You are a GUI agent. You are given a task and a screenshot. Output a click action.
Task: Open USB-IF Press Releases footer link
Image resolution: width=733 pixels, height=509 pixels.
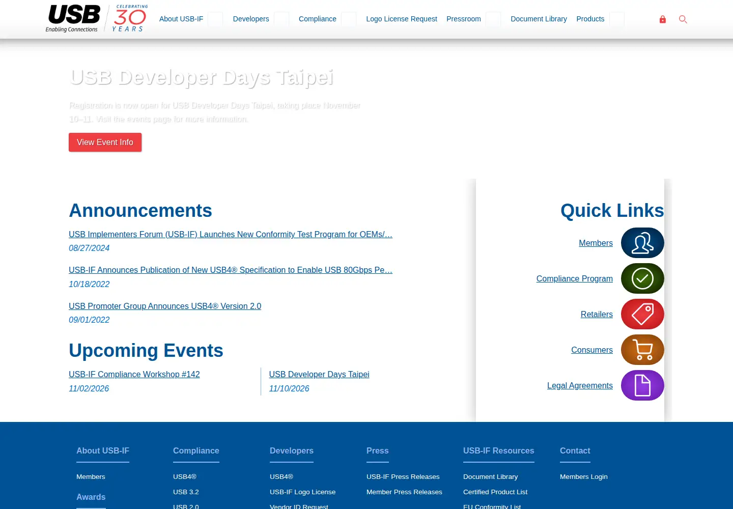point(403,477)
